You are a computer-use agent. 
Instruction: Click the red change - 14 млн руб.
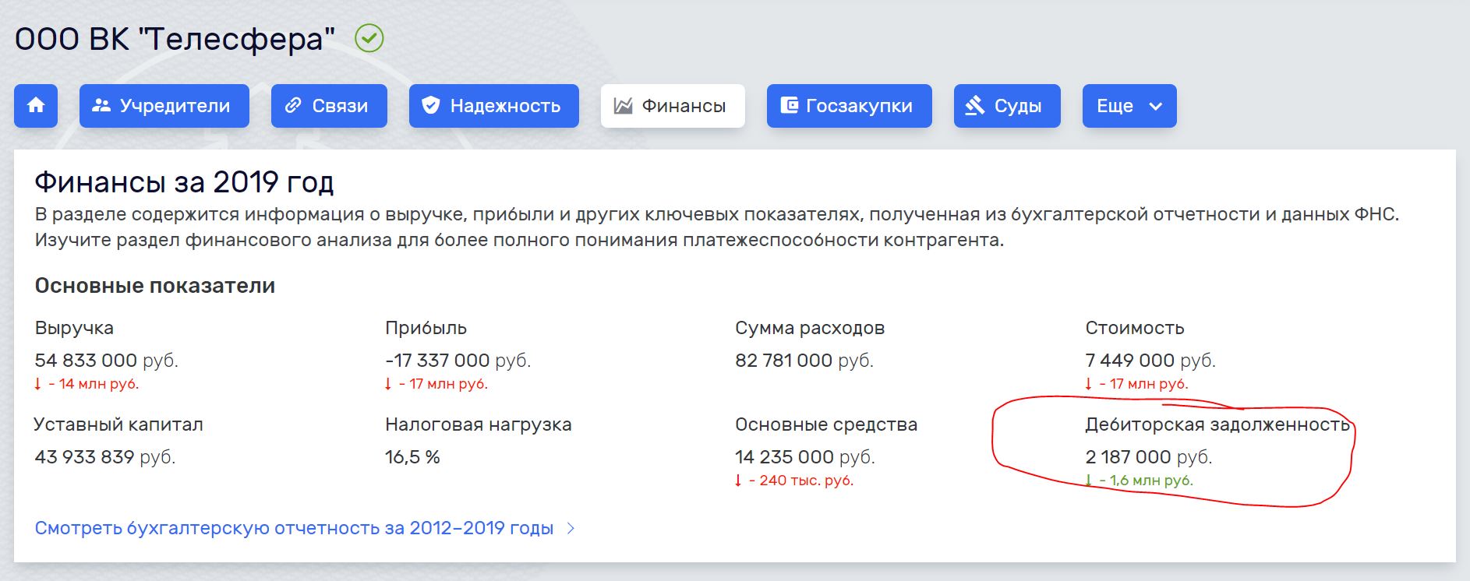pos(87,384)
